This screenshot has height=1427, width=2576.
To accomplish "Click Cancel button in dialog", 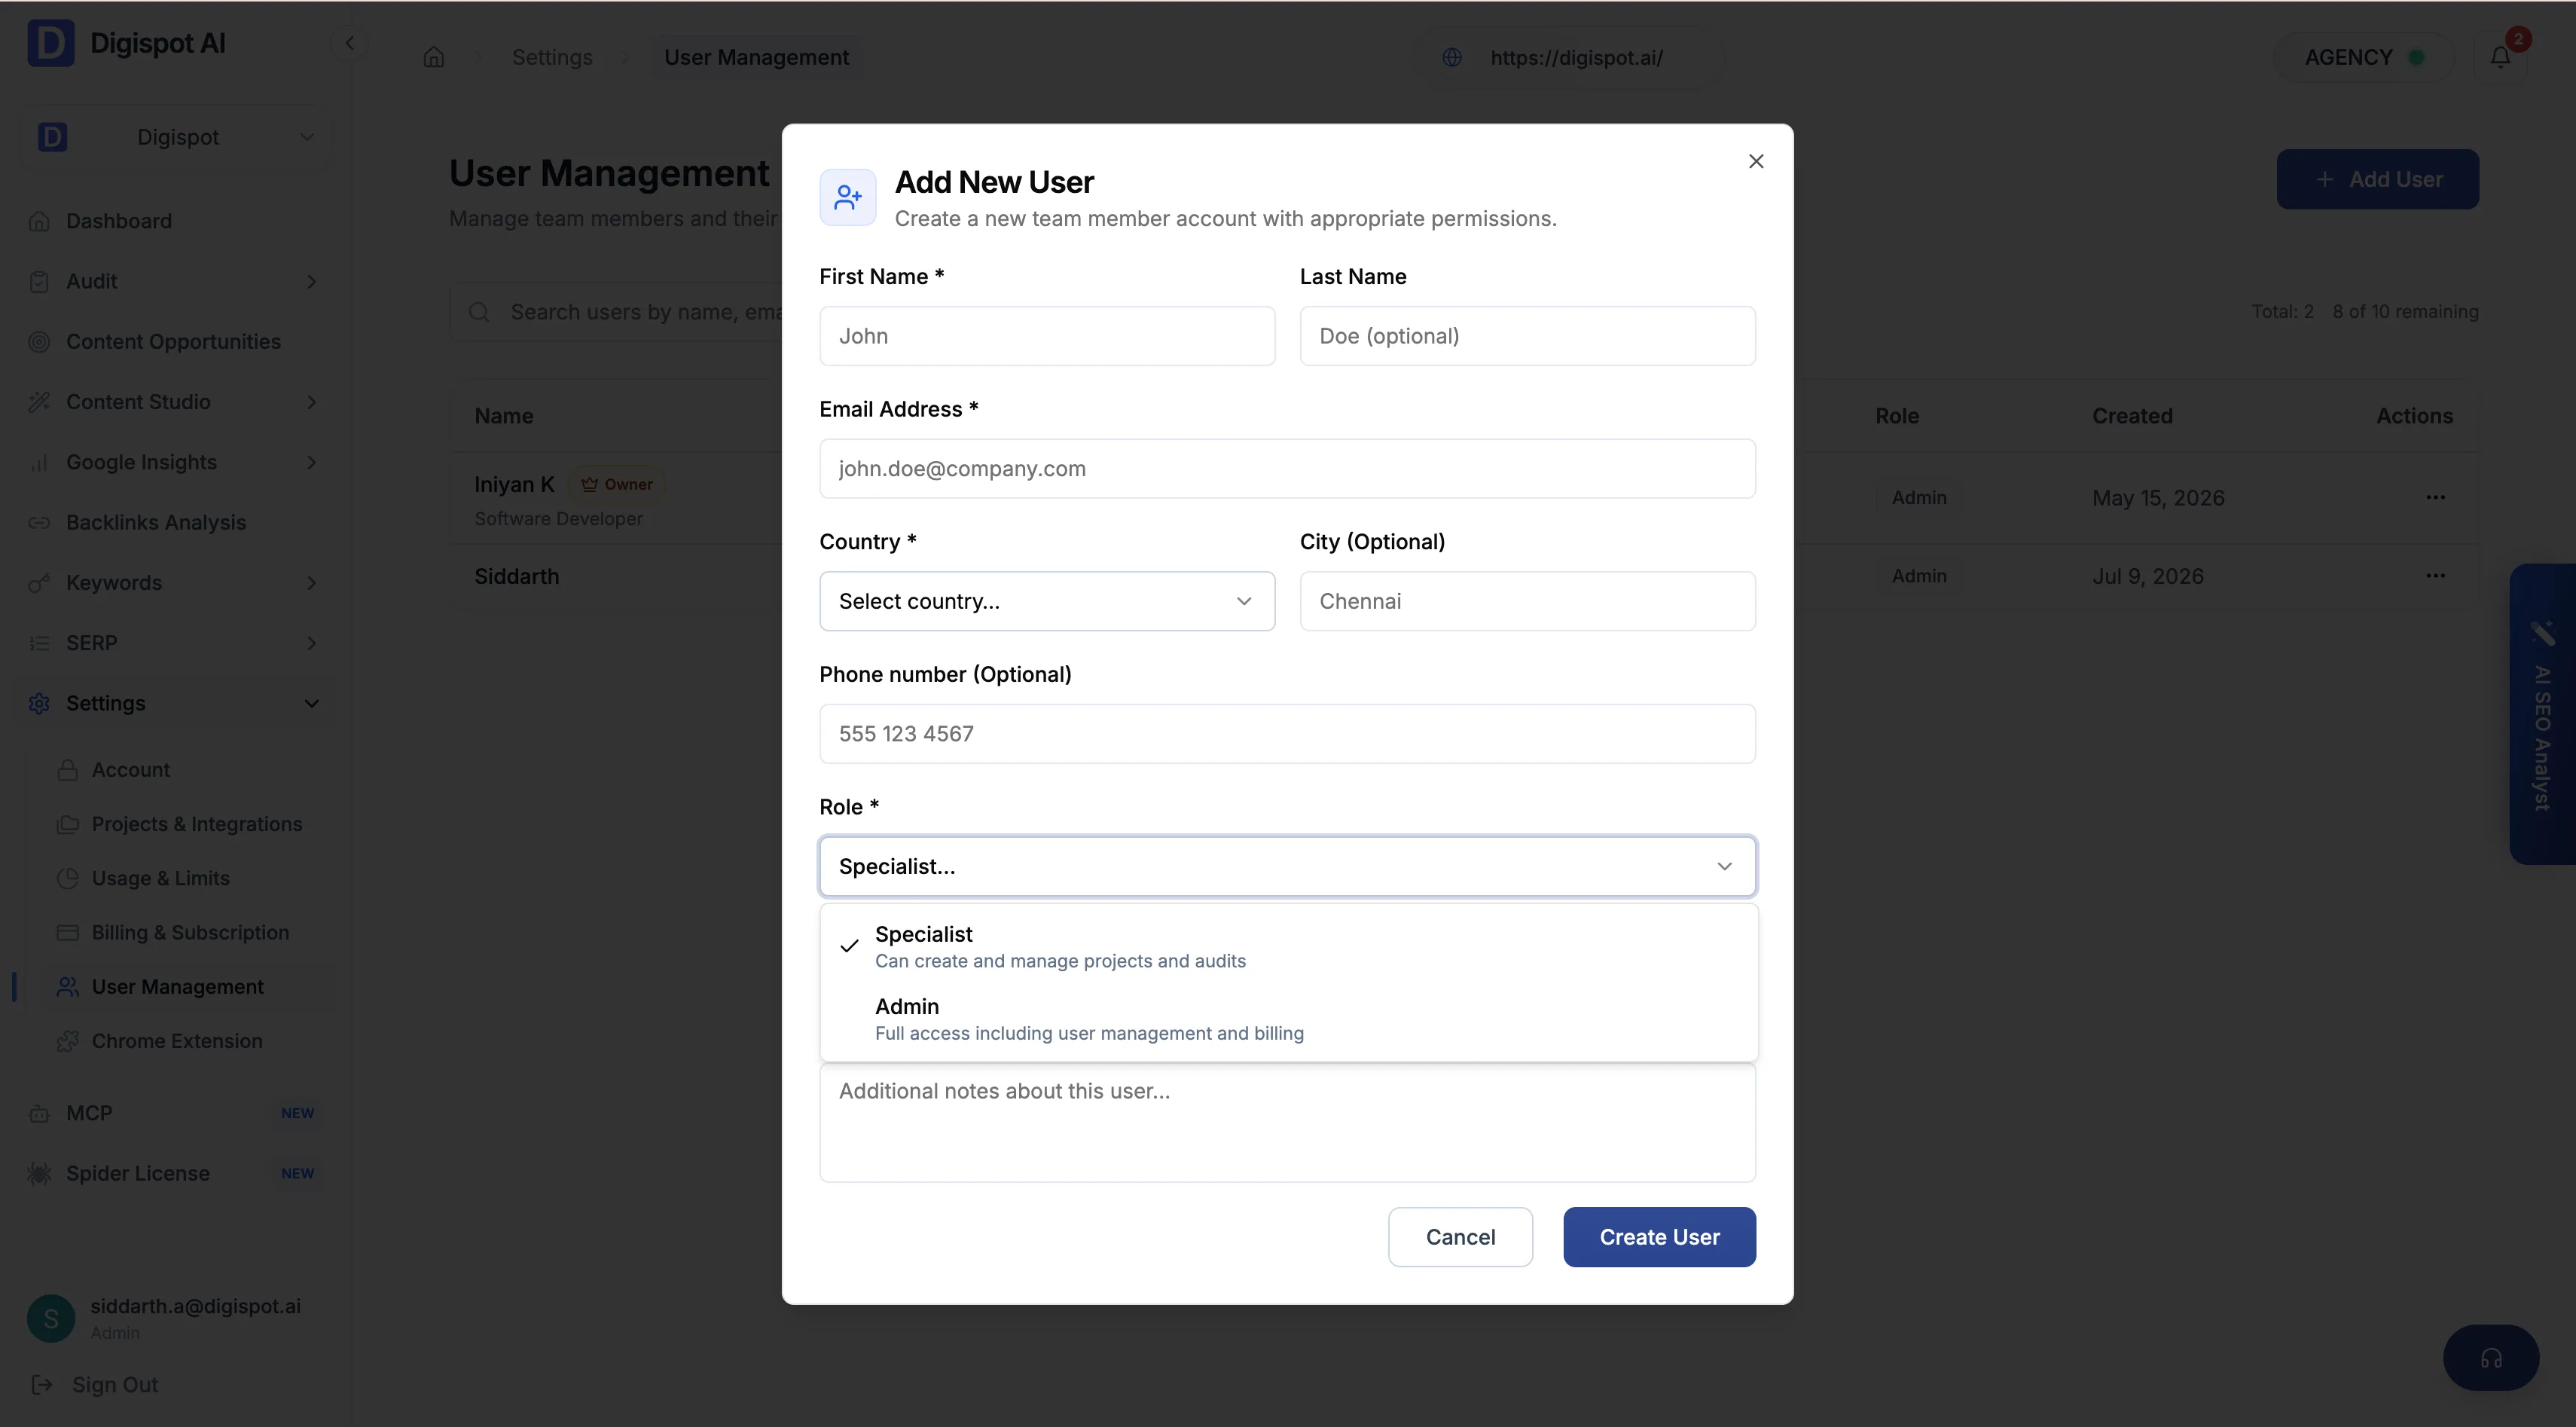I will click(x=1460, y=1237).
